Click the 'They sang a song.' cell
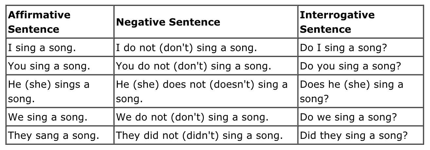The height and width of the screenshot is (150, 430). point(53,135)
